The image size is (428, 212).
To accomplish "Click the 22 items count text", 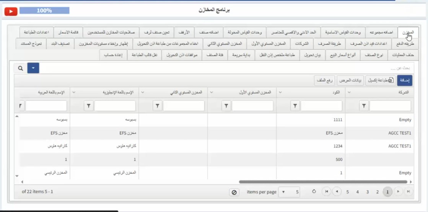I will [x=37, y=191].
